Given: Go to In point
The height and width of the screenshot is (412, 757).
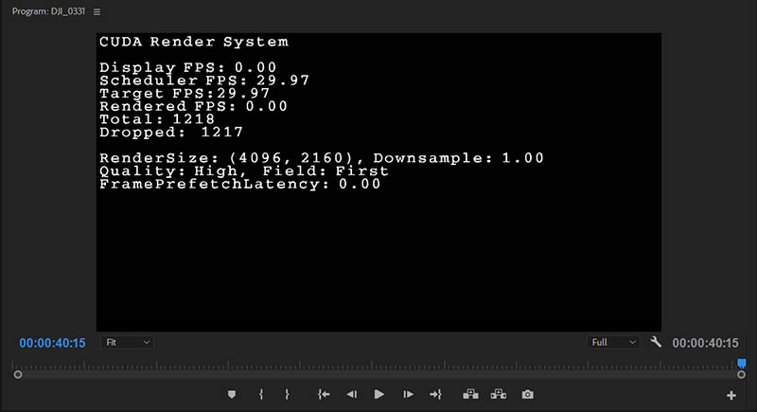Looking at the screenshot, I should click(324, 395).
